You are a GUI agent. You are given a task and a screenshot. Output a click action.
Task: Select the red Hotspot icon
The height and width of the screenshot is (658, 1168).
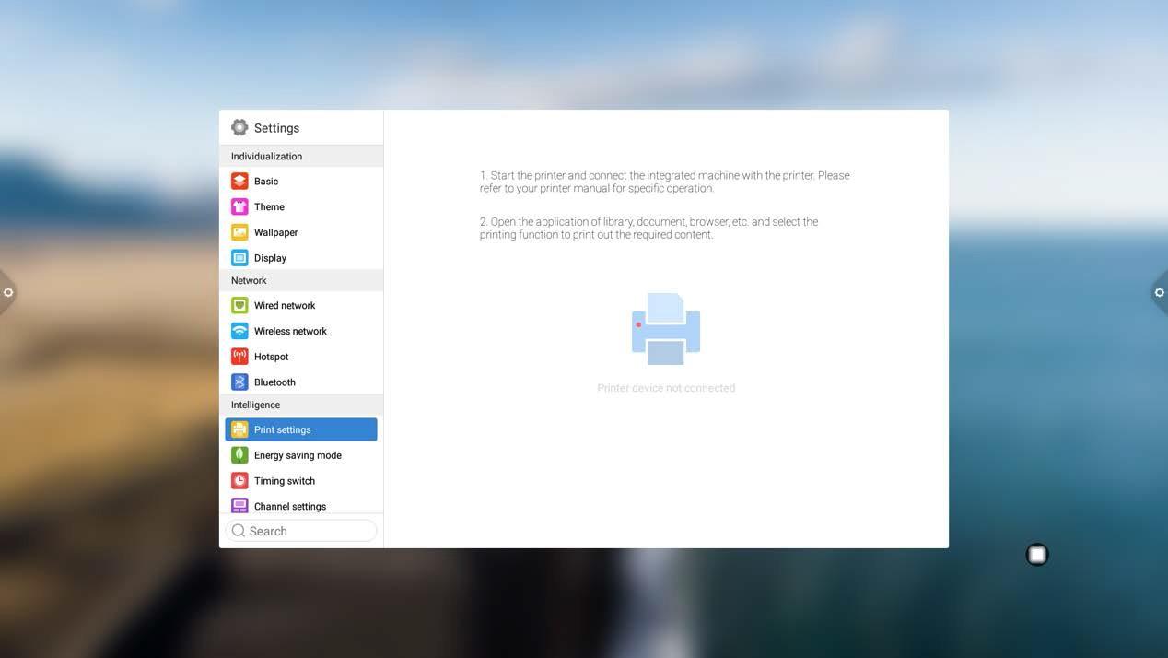tap(239, 357)
